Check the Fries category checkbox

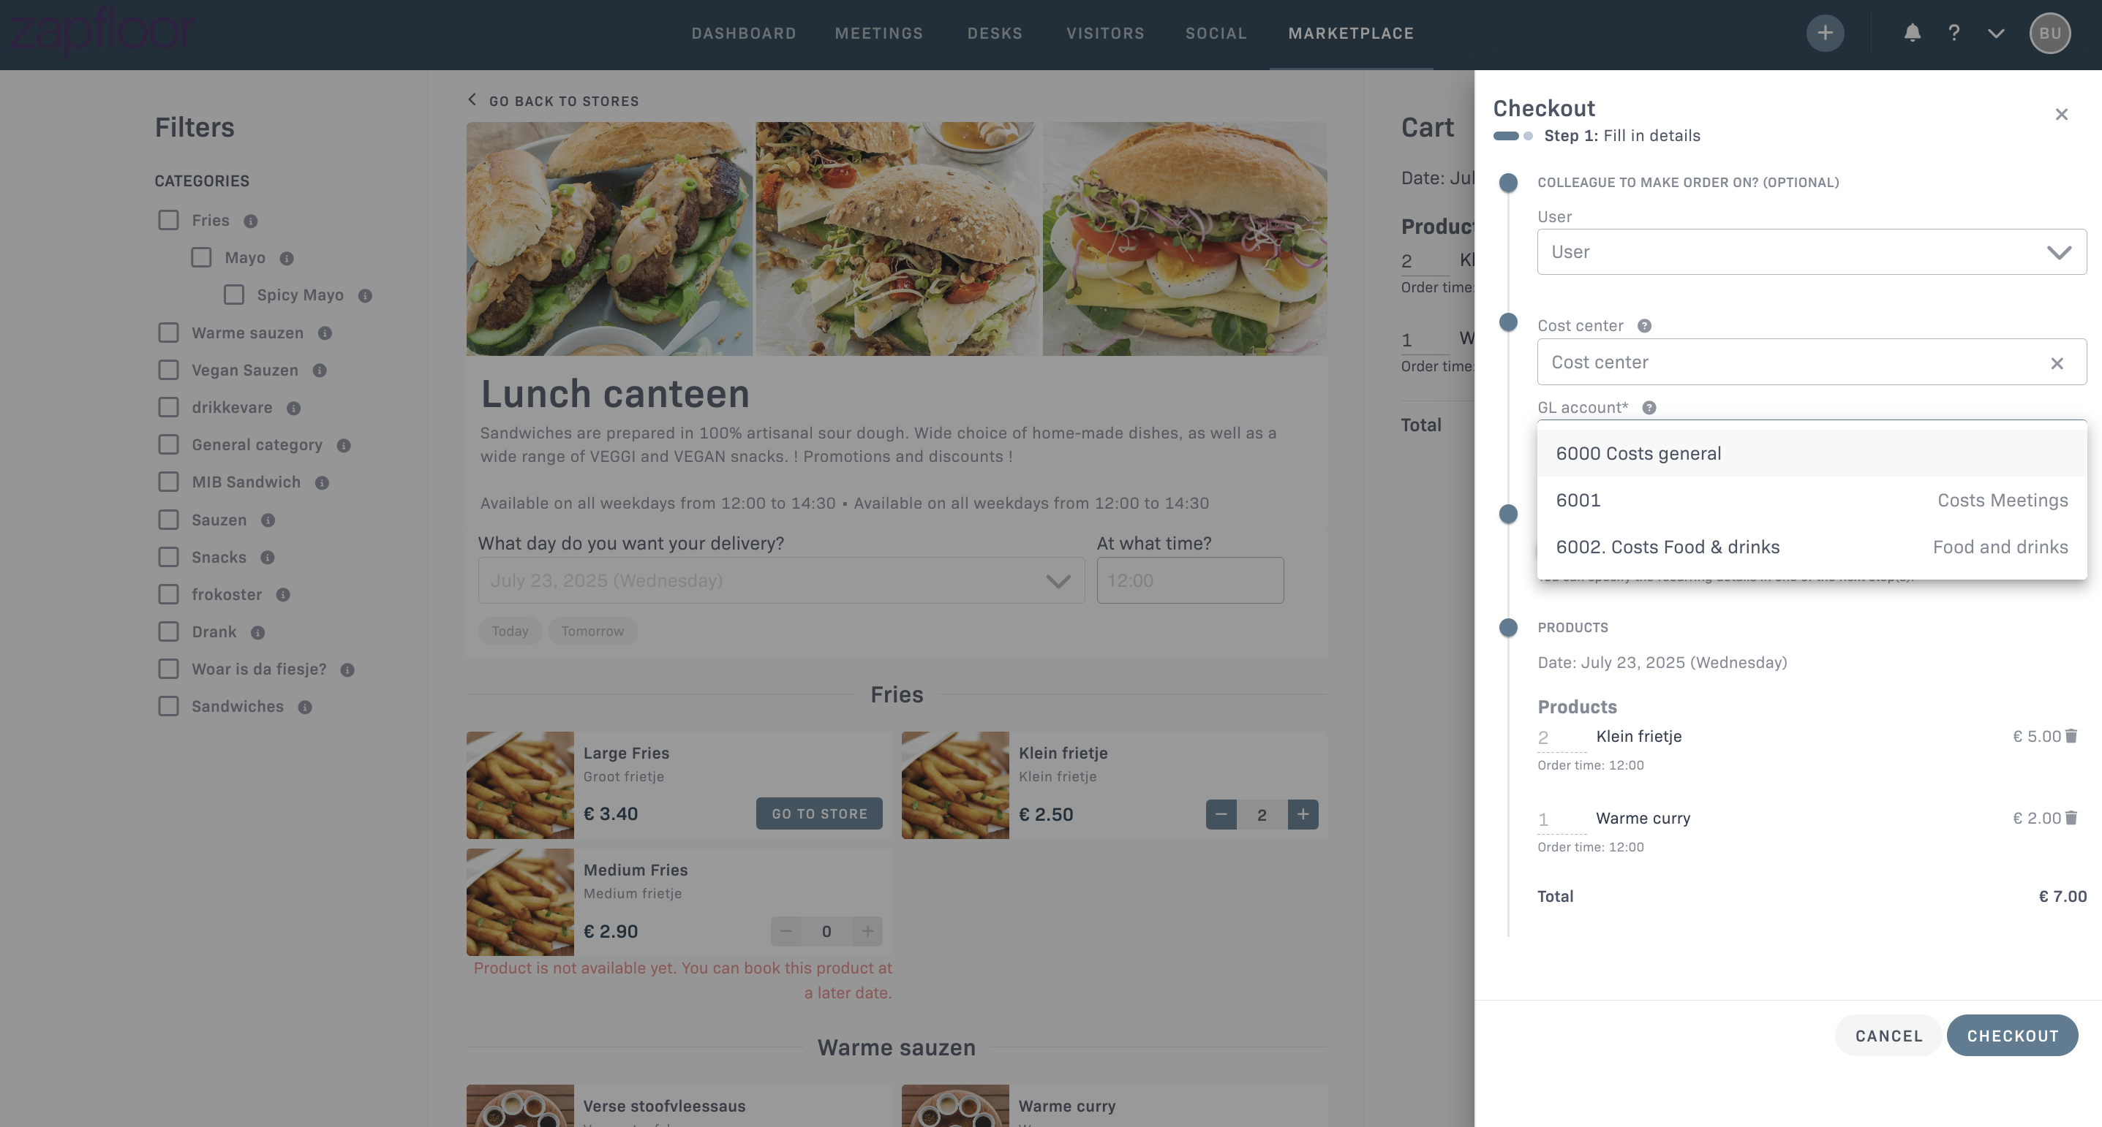click(168, 220)
